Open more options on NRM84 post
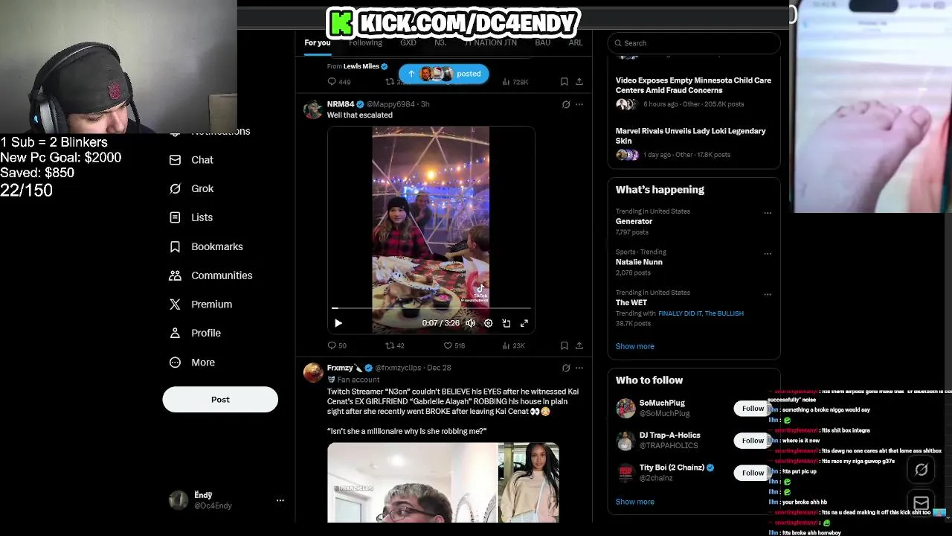Image resolution: width=952 pixels, height=536 pixels. (x=579, y=104)
